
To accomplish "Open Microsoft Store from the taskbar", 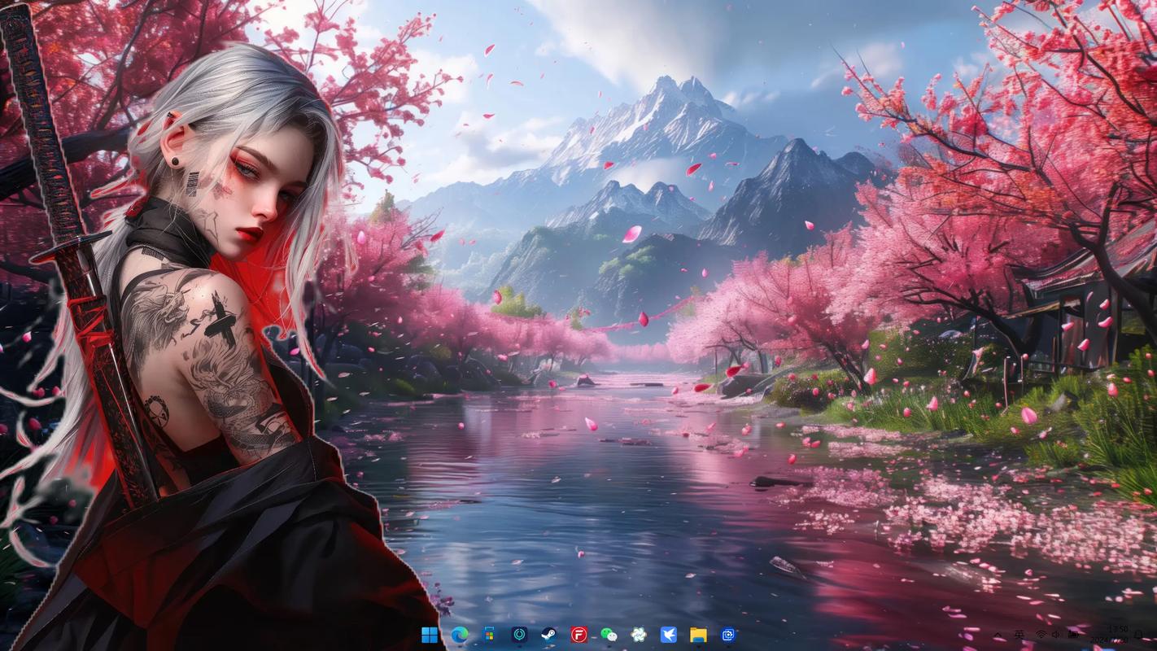I will (x=489, y=635).
